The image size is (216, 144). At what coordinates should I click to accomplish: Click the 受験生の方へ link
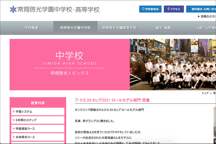pos(207,17)
